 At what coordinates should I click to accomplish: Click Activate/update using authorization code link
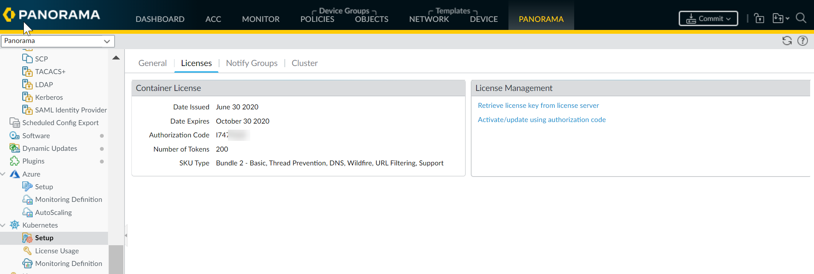coord(542,120)
